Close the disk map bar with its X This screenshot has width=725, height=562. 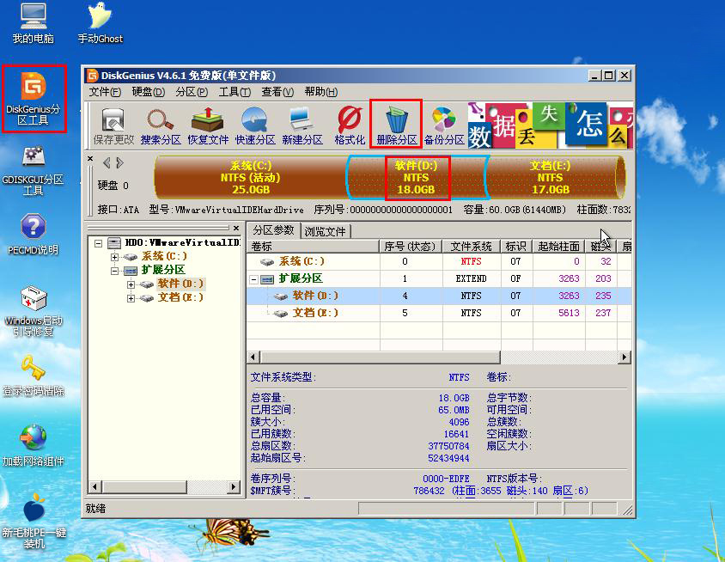tap(91, 159)
